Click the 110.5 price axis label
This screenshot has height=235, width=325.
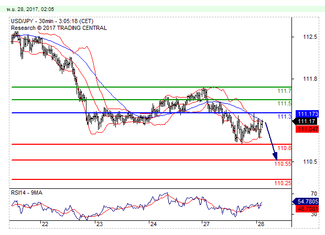(x=310, y=162)
